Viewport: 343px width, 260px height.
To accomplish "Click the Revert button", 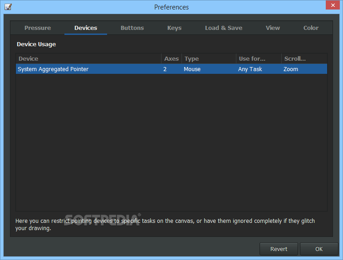I will pos(279,249).
